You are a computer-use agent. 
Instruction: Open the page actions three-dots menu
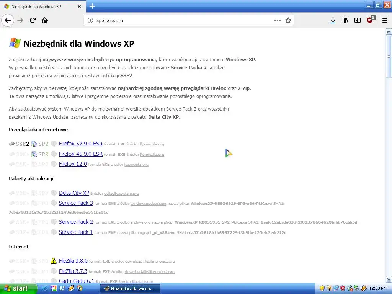point(278,21)
